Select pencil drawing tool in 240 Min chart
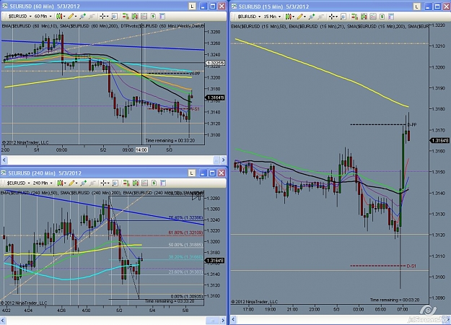The width and height of the screenshot is (451, 325). coord(71,183)
